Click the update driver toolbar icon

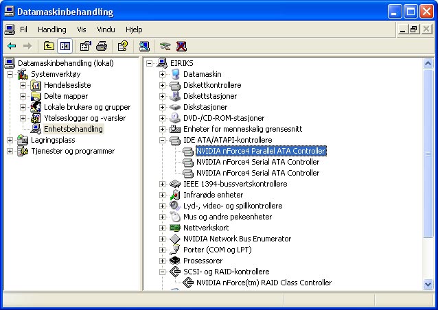[x=165, y=46]
